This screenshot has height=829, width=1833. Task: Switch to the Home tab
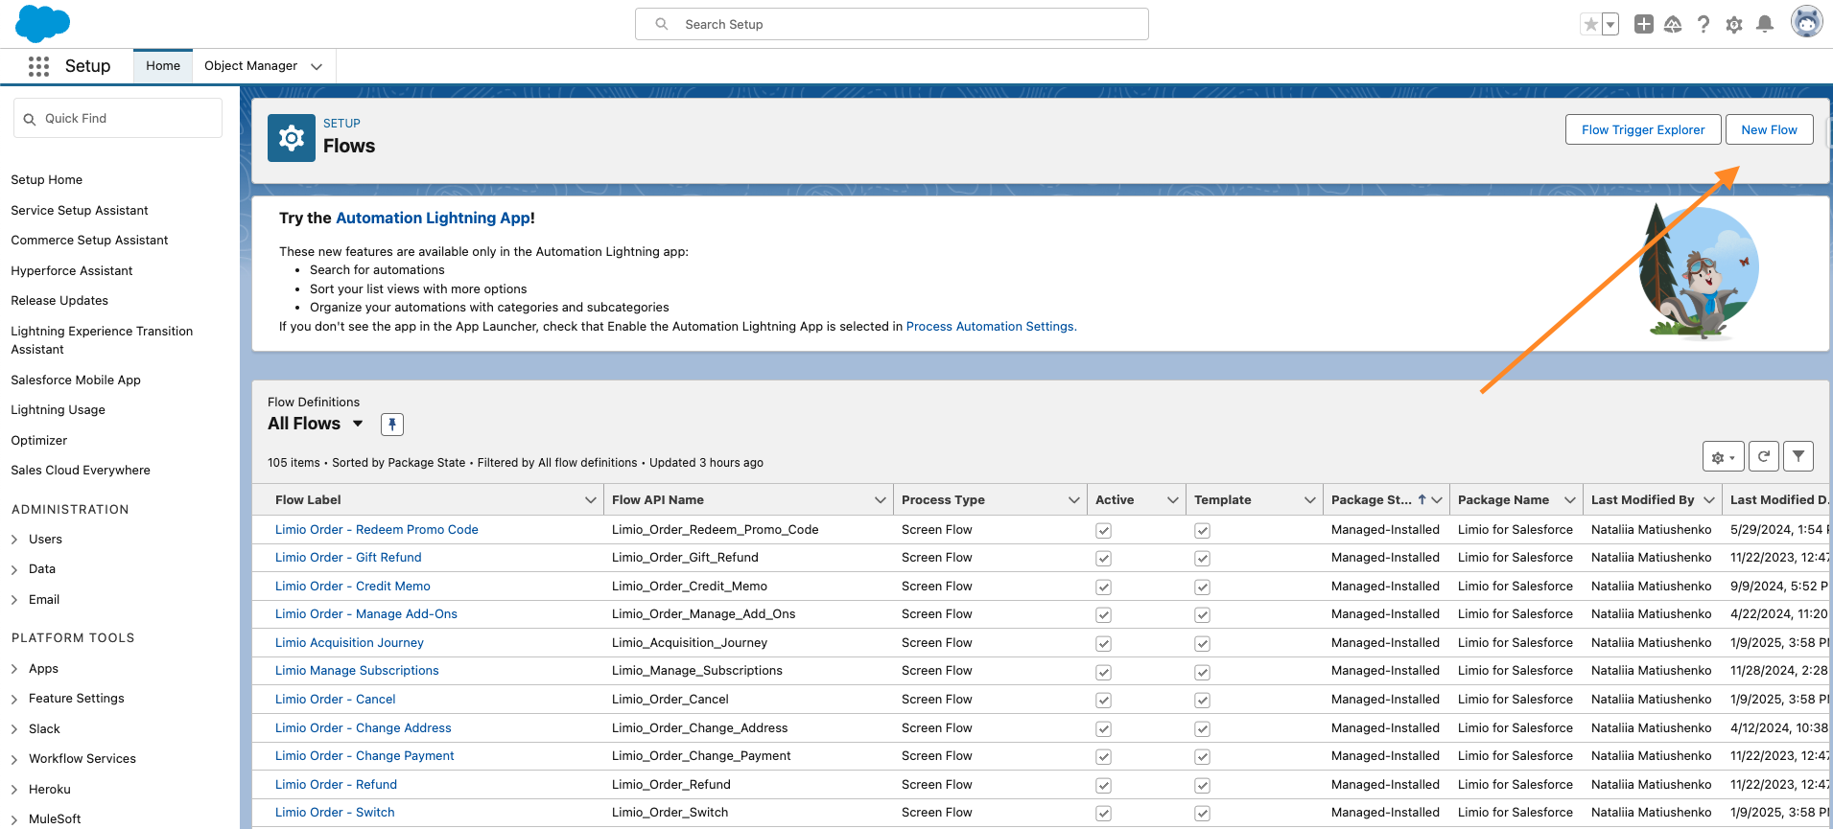tap(163, 66)
